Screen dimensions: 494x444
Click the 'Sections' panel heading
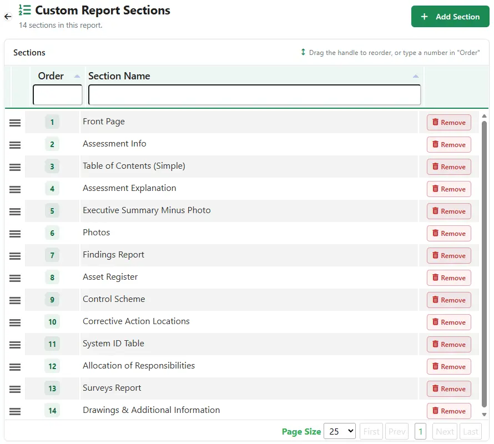(29, 53)
